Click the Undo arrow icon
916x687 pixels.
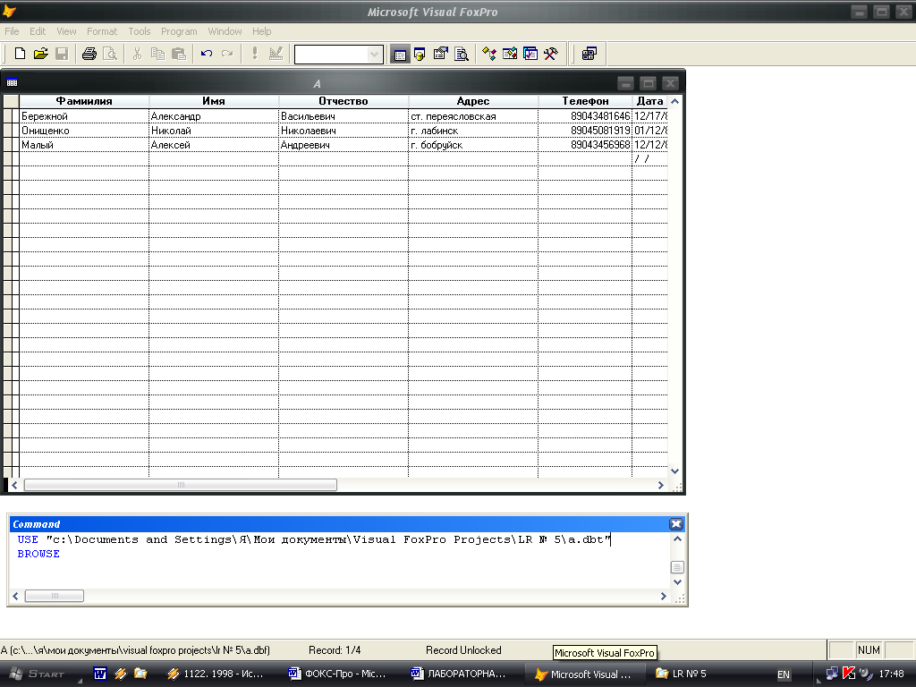click(207, 54)
